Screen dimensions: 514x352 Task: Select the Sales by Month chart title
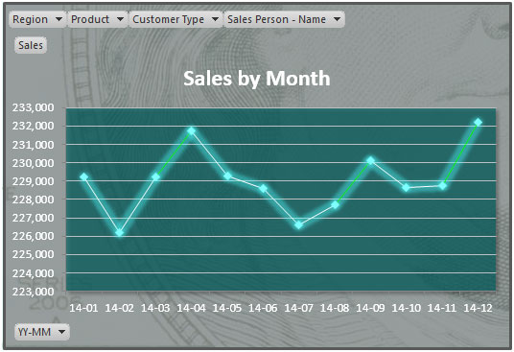(x=257, y=79)
